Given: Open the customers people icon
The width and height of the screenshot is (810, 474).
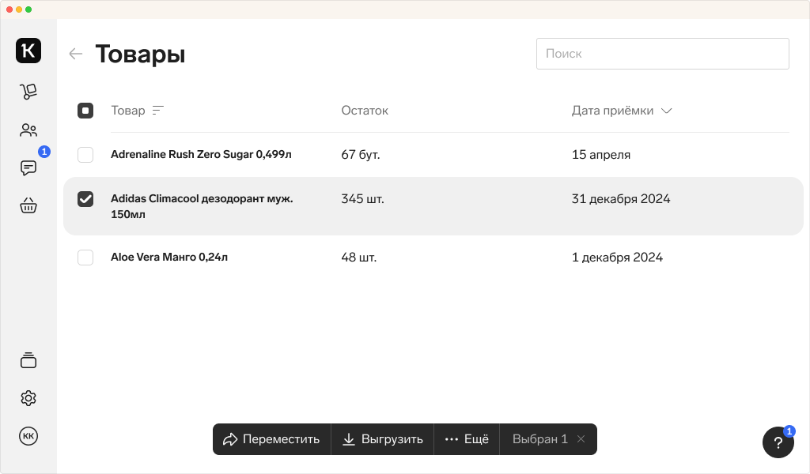Looking at the screenshot, I should pyautogui.click(x=28, y=130).
